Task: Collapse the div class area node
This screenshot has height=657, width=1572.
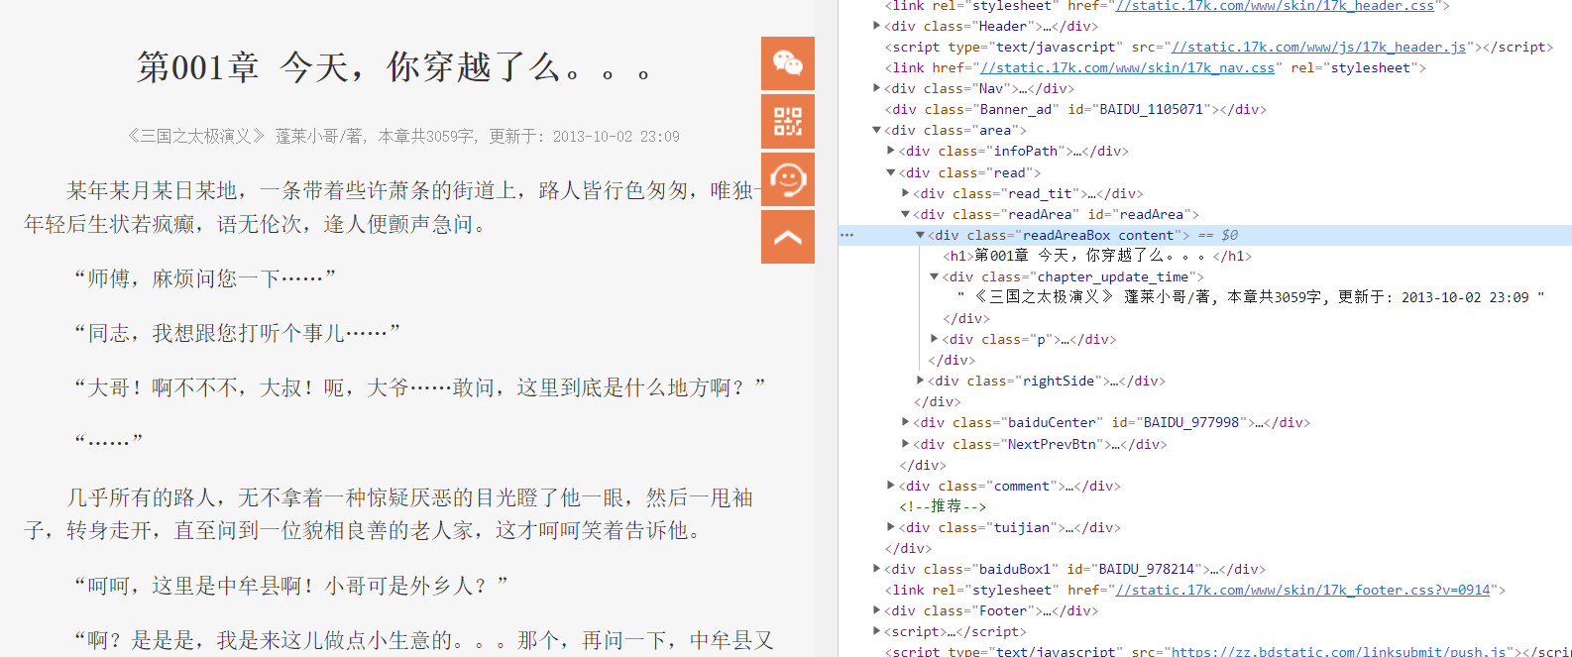Action: (876, 130)
